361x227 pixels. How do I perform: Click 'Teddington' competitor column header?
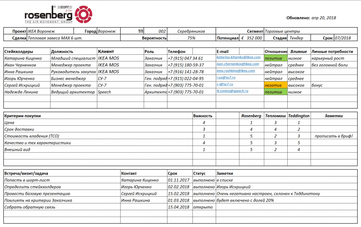[299, 116]
